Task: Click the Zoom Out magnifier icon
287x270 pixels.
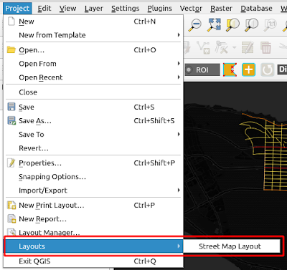Action: coord(195,24)
